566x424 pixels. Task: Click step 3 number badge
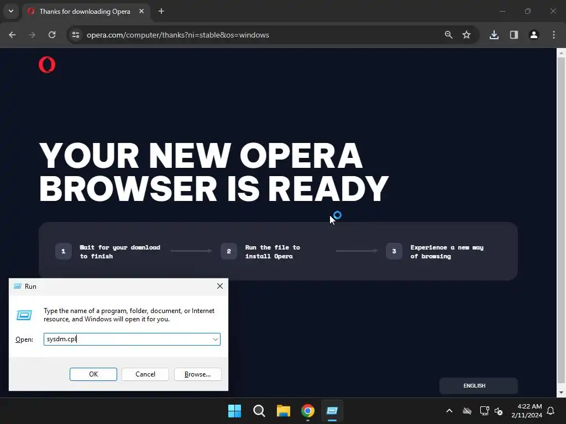pos(394,251)
